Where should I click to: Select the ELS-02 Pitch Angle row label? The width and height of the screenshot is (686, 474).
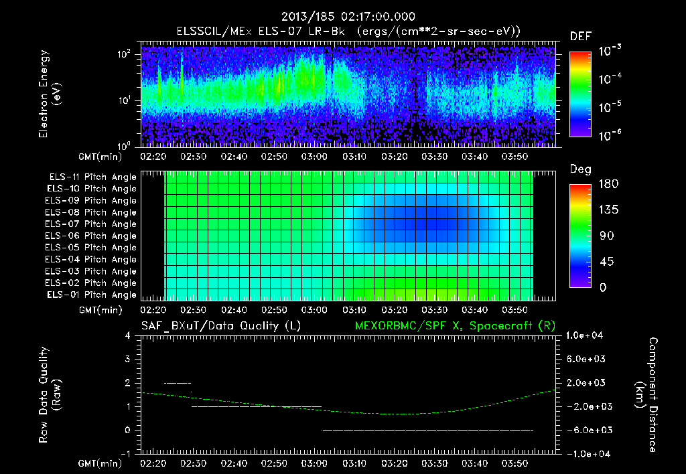click(90, 283)
